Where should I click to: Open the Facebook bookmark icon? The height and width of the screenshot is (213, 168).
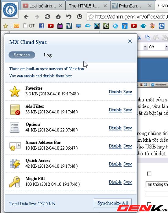[x=41, y=26]
